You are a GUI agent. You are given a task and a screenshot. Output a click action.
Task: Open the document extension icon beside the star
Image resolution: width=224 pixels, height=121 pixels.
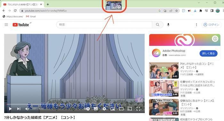[184, 11]
